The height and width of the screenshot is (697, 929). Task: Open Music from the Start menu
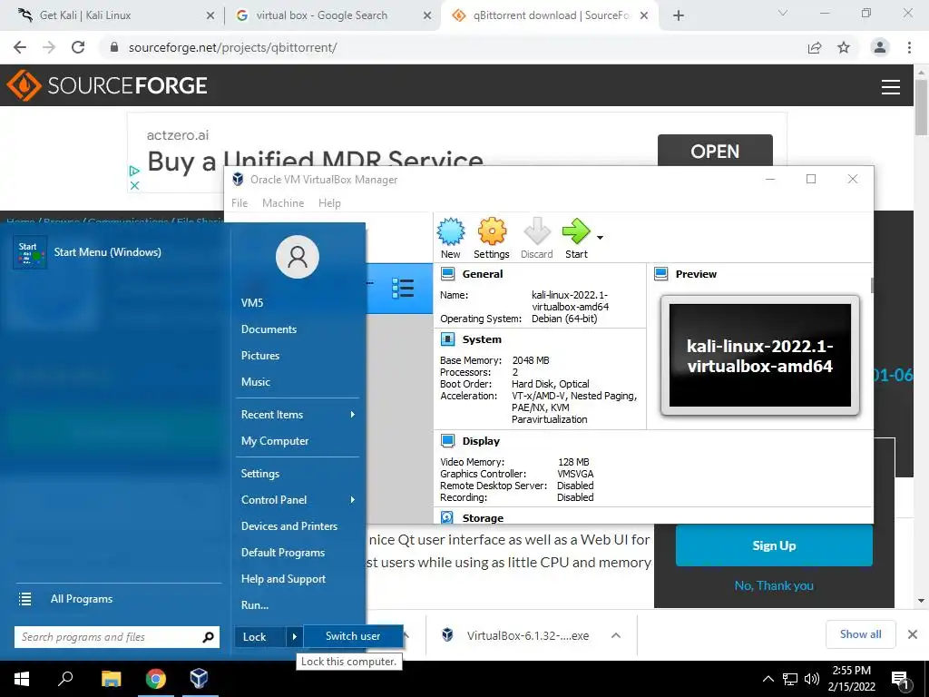[x=255, y=382]
